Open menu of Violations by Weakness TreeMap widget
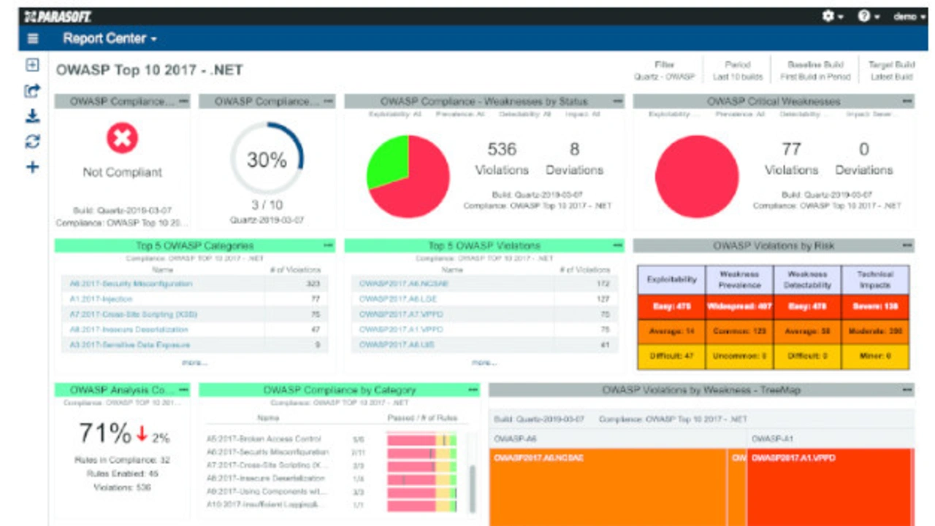 [907, 390]
